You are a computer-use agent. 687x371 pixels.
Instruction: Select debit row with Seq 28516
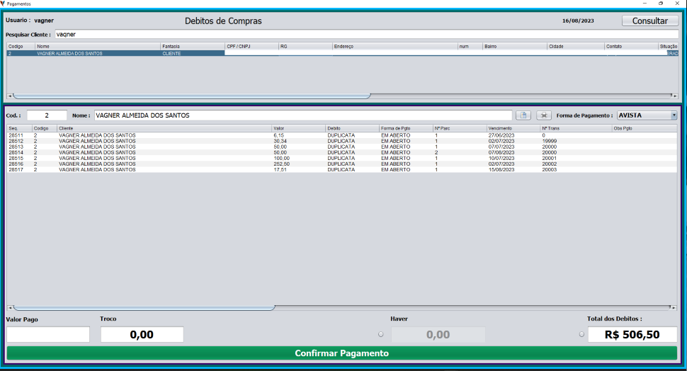coord(97,164)
